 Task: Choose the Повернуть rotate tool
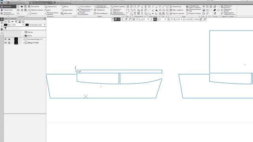[99, 10]
